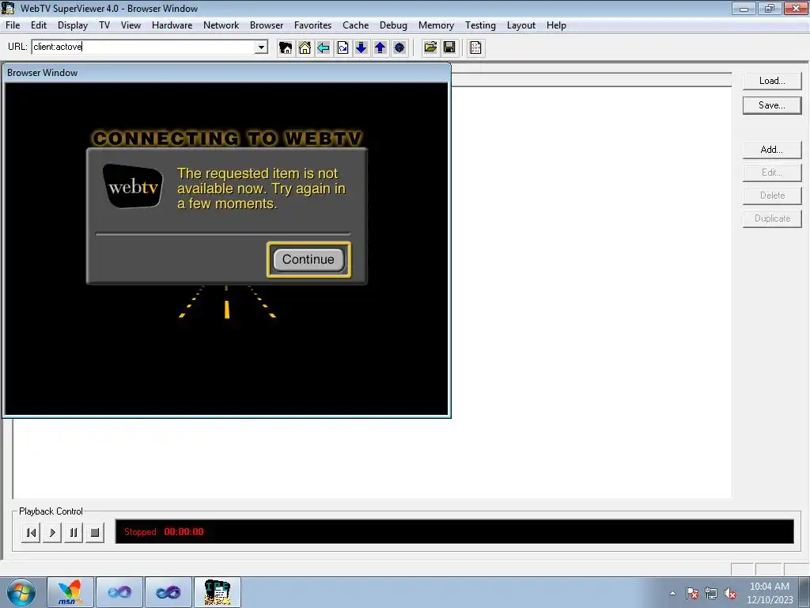Click the HTML source document icon

[x=475, y=47]
